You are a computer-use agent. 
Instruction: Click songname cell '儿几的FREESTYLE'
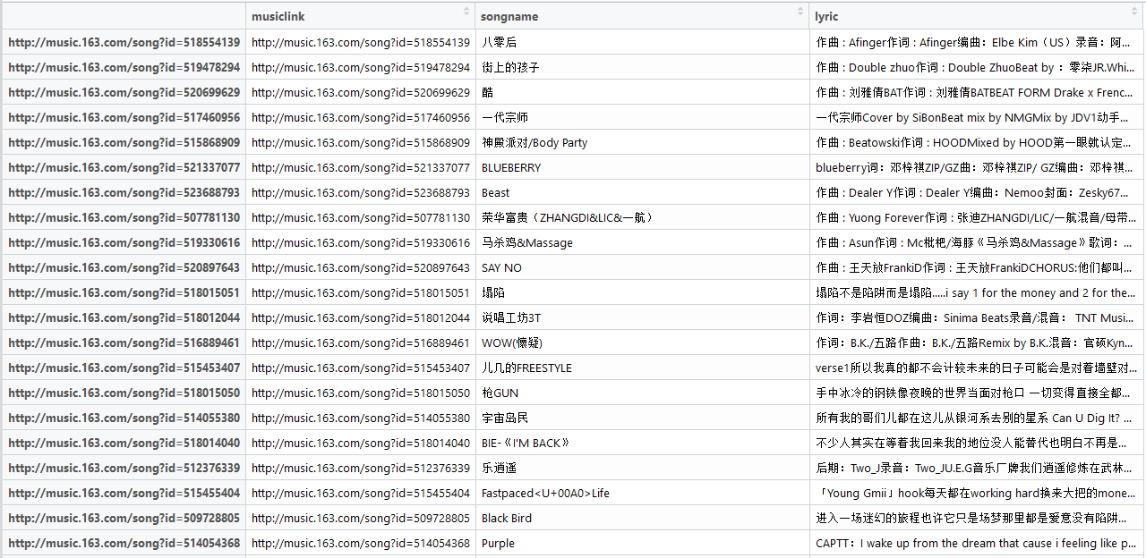tap(642, 368)
